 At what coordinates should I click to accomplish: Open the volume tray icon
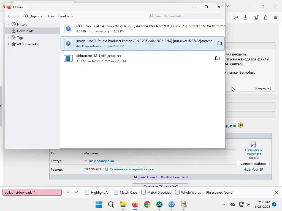pyautogui.click(x=248, y=204)
